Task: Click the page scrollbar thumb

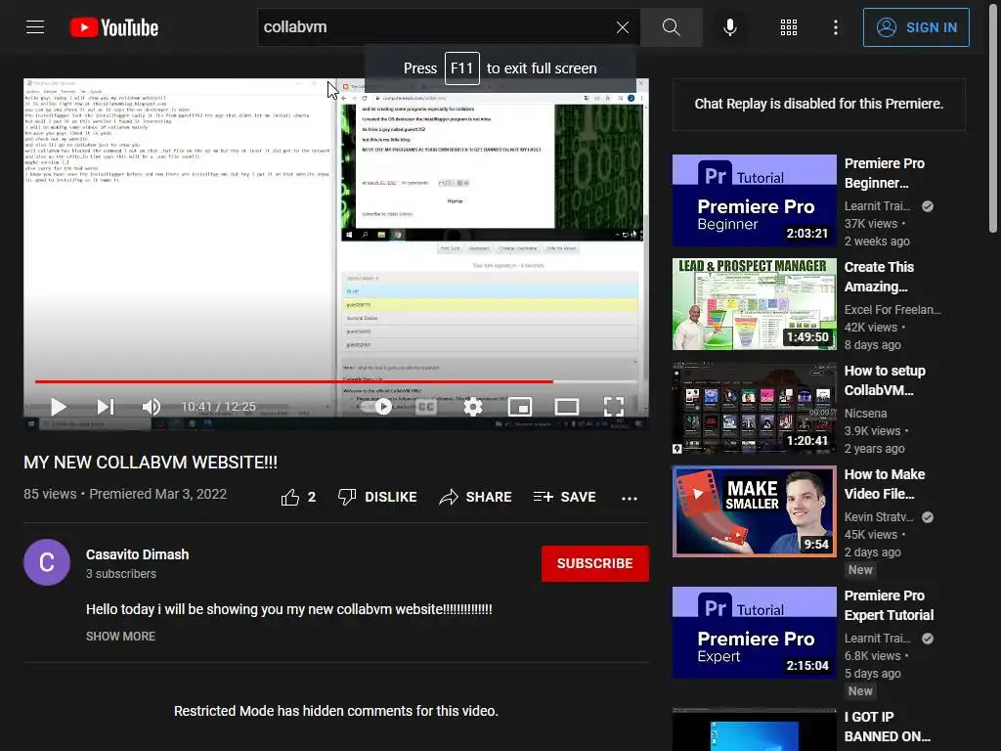Action: point(993,118)
